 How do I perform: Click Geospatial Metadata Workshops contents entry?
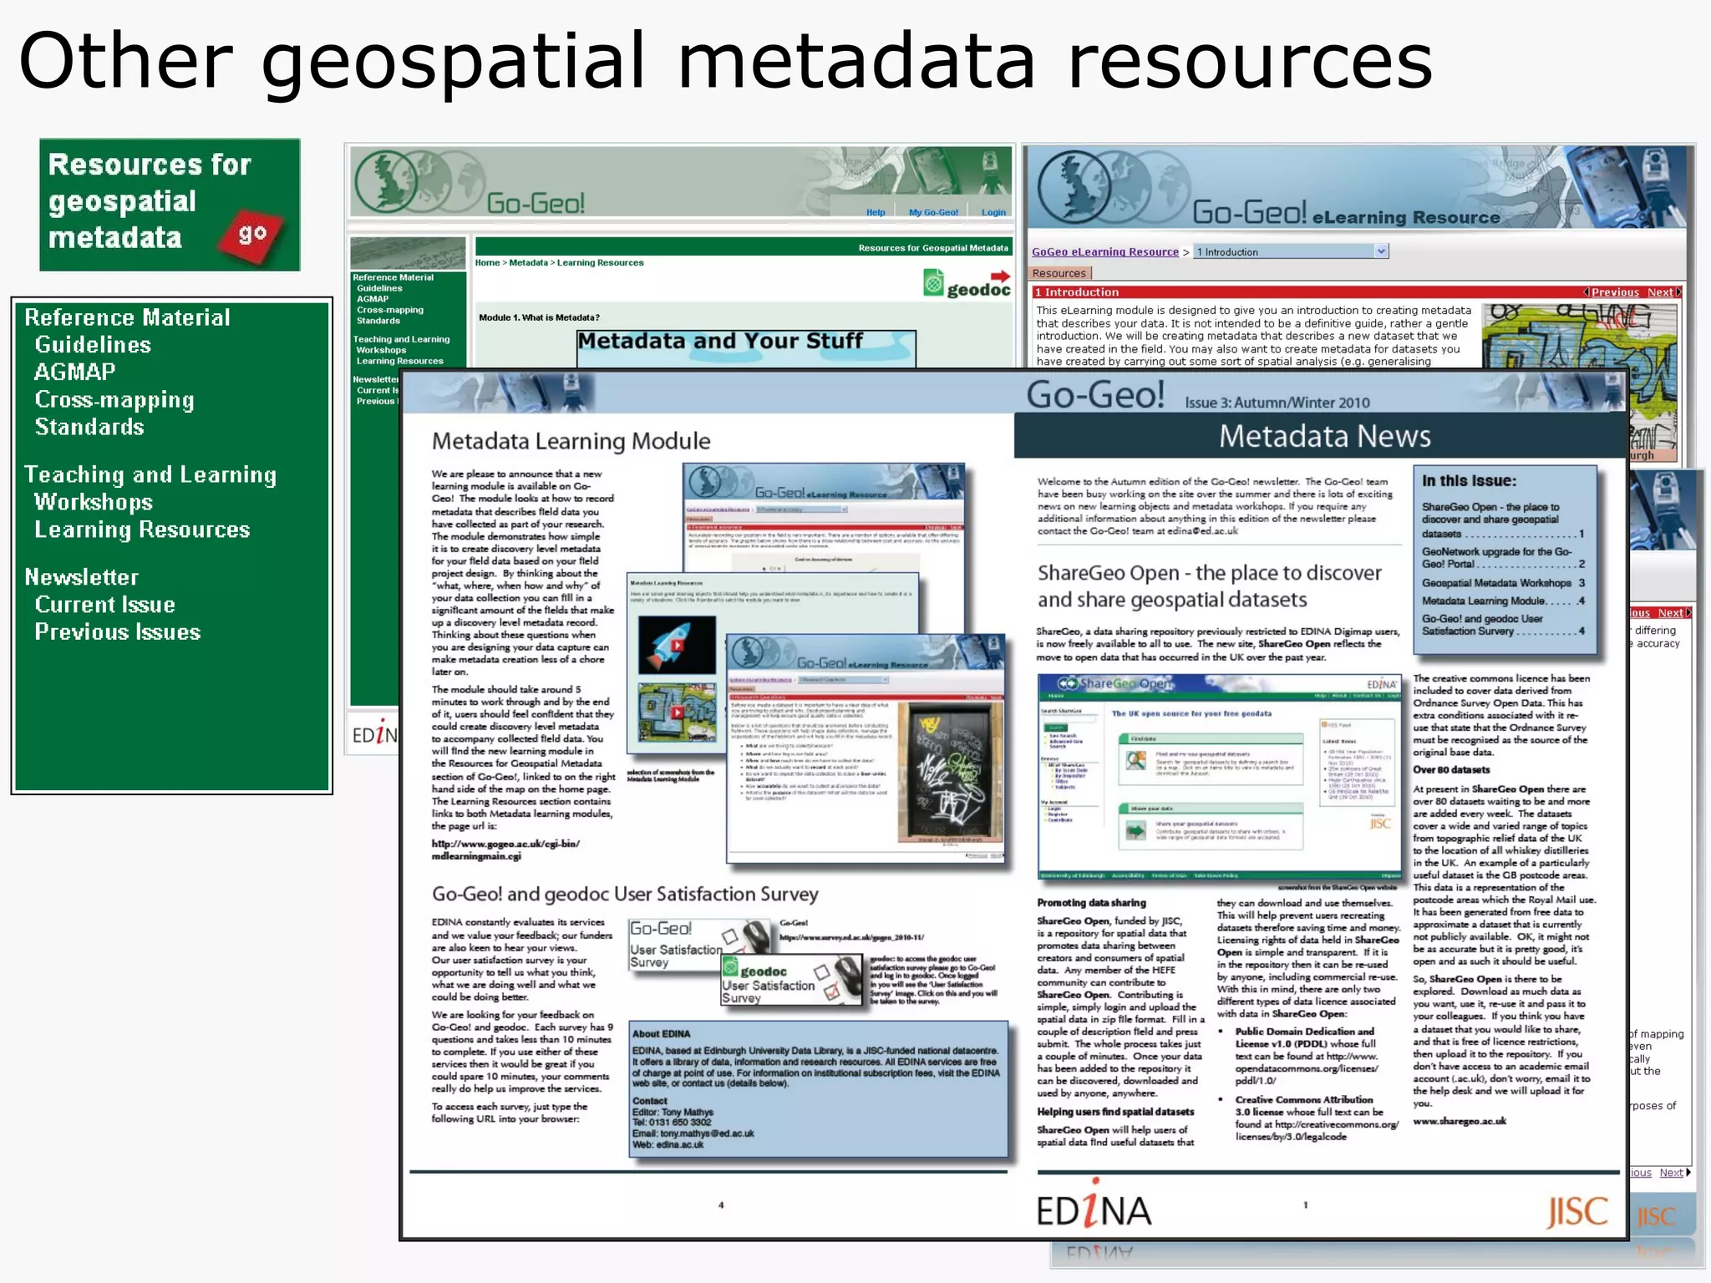click(x=1503, y=583)
